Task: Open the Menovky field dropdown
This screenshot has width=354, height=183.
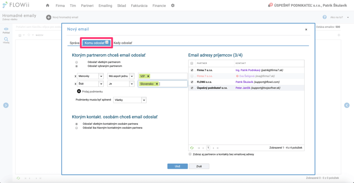Action: [x=101, y=76]
